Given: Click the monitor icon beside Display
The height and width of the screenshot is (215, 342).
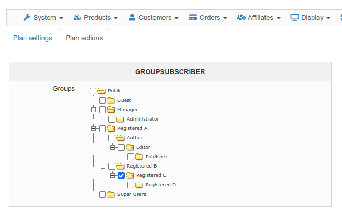Looking at the screenshot, I should coord(294,17).
